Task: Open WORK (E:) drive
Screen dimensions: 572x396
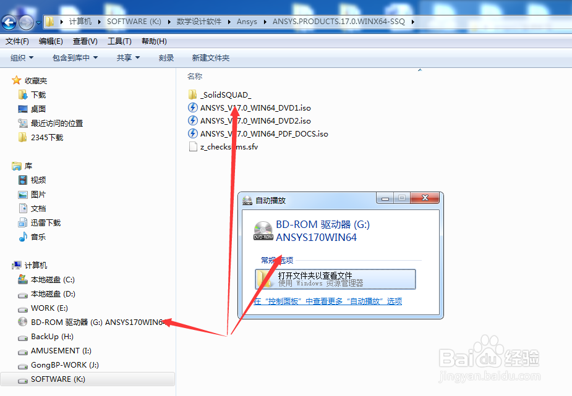Action: 49,308
